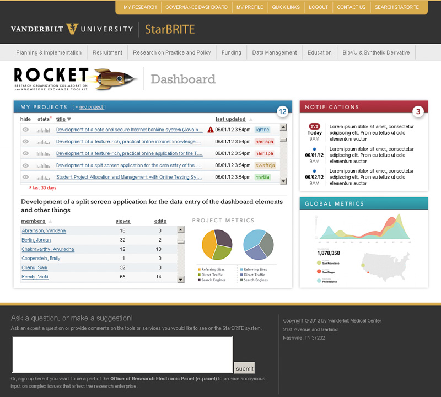This screenshot has width=441, height=397.
Task: Click the add project link
Action: click(91, 107)
